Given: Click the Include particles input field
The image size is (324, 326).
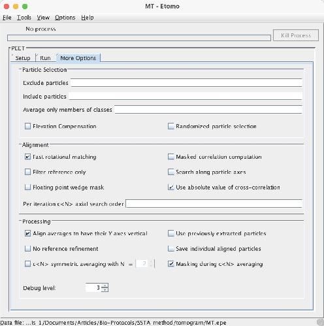Looking at the screenshot, I should (186, 96).
